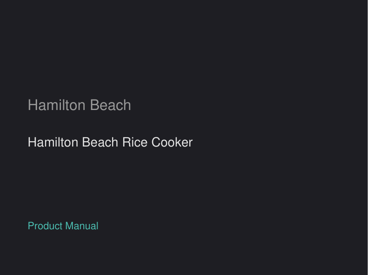Viewport: 368px width, 275px height.
Task: Click the gray "Hamilton Beach" brand heading
Action: 79,105
